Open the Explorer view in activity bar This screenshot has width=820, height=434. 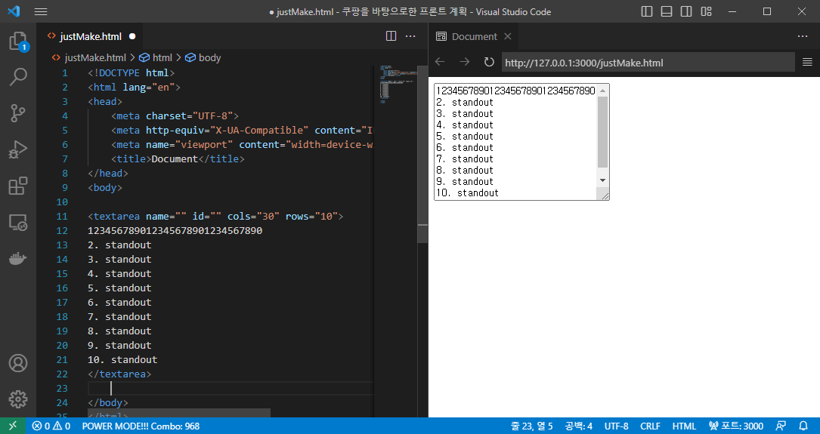point(18,42)
